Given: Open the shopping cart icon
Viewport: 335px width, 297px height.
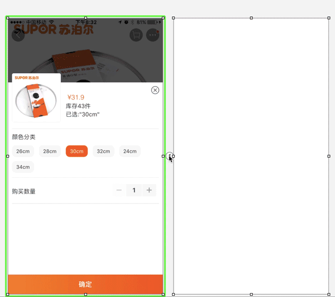Looking at the screenshot, I should coord(136,35).
